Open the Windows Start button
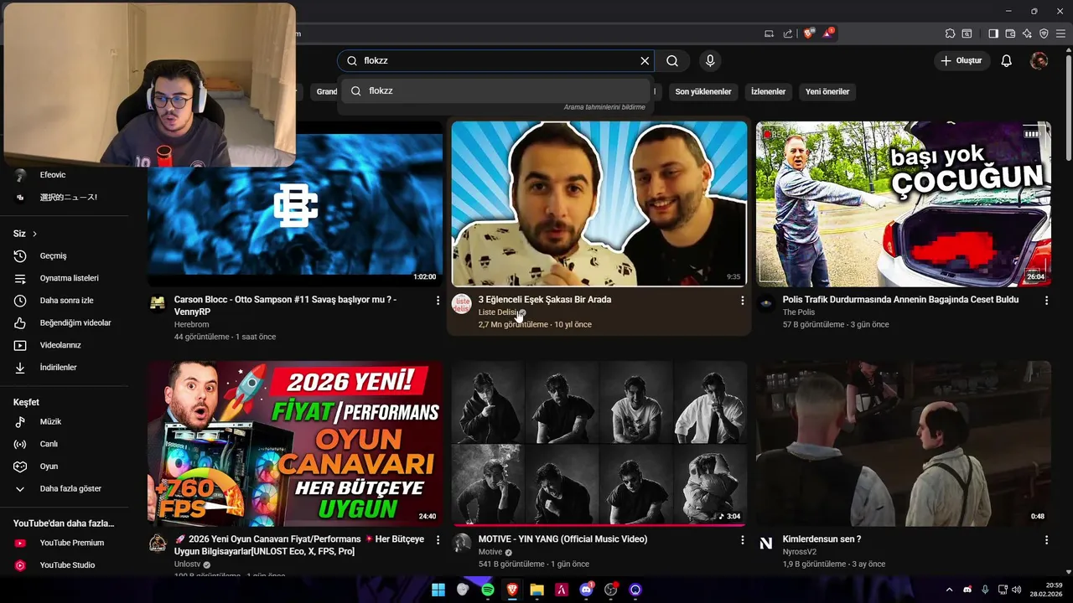The image size is (1073, 603). click(438, 590)
